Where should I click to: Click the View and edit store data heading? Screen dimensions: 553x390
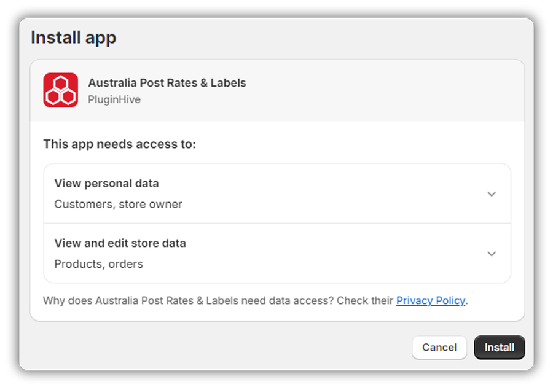pyautogui.click(x=120, y=243)
